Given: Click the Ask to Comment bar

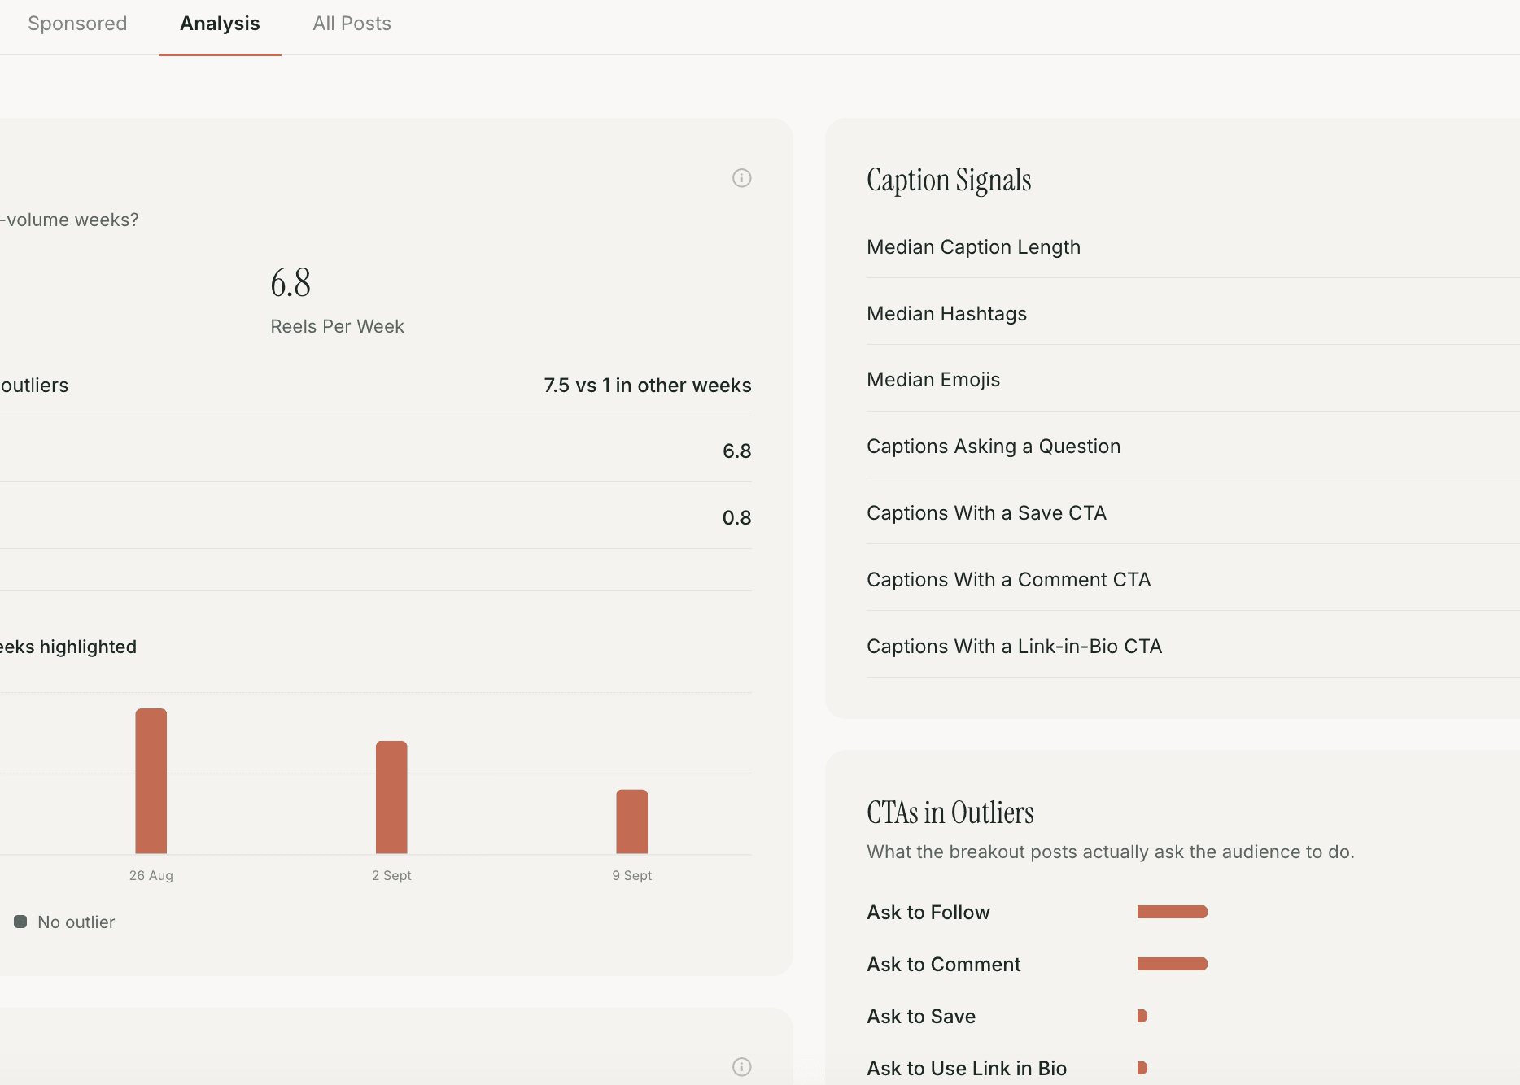Looking at the screenshot, I should [x=1173, y=964].
